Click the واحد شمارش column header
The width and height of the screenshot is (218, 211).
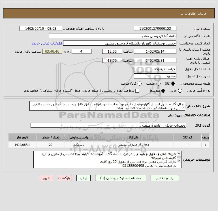click(x=79, y=137)
